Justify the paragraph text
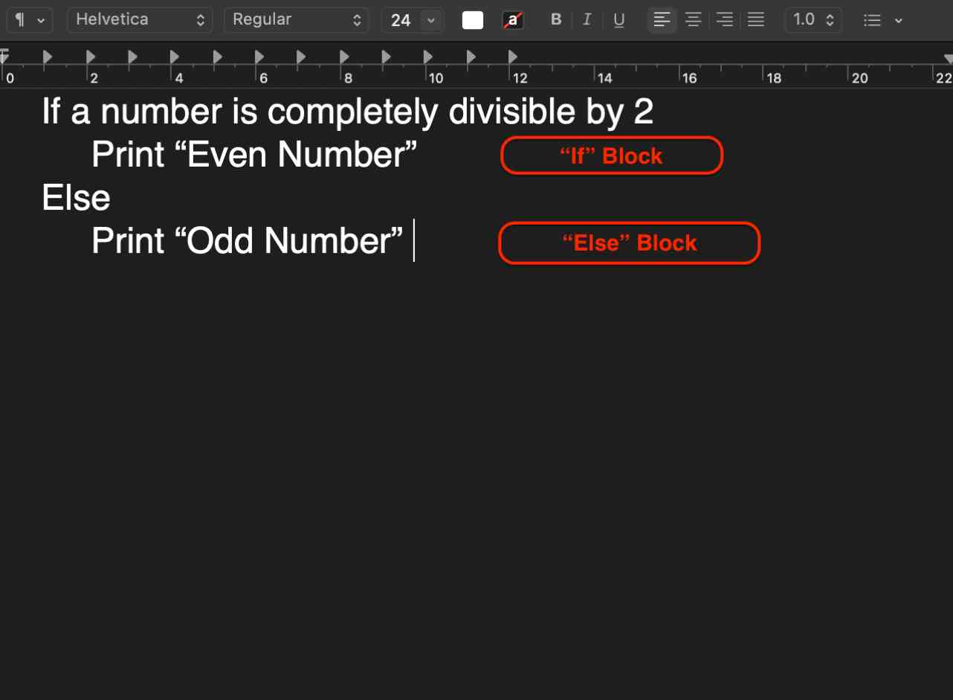The image size is (953, 700). point(755,20)
